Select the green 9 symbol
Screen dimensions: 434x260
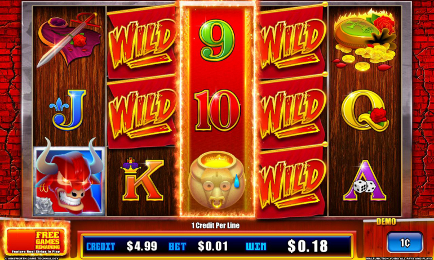(x=217, y=40)
